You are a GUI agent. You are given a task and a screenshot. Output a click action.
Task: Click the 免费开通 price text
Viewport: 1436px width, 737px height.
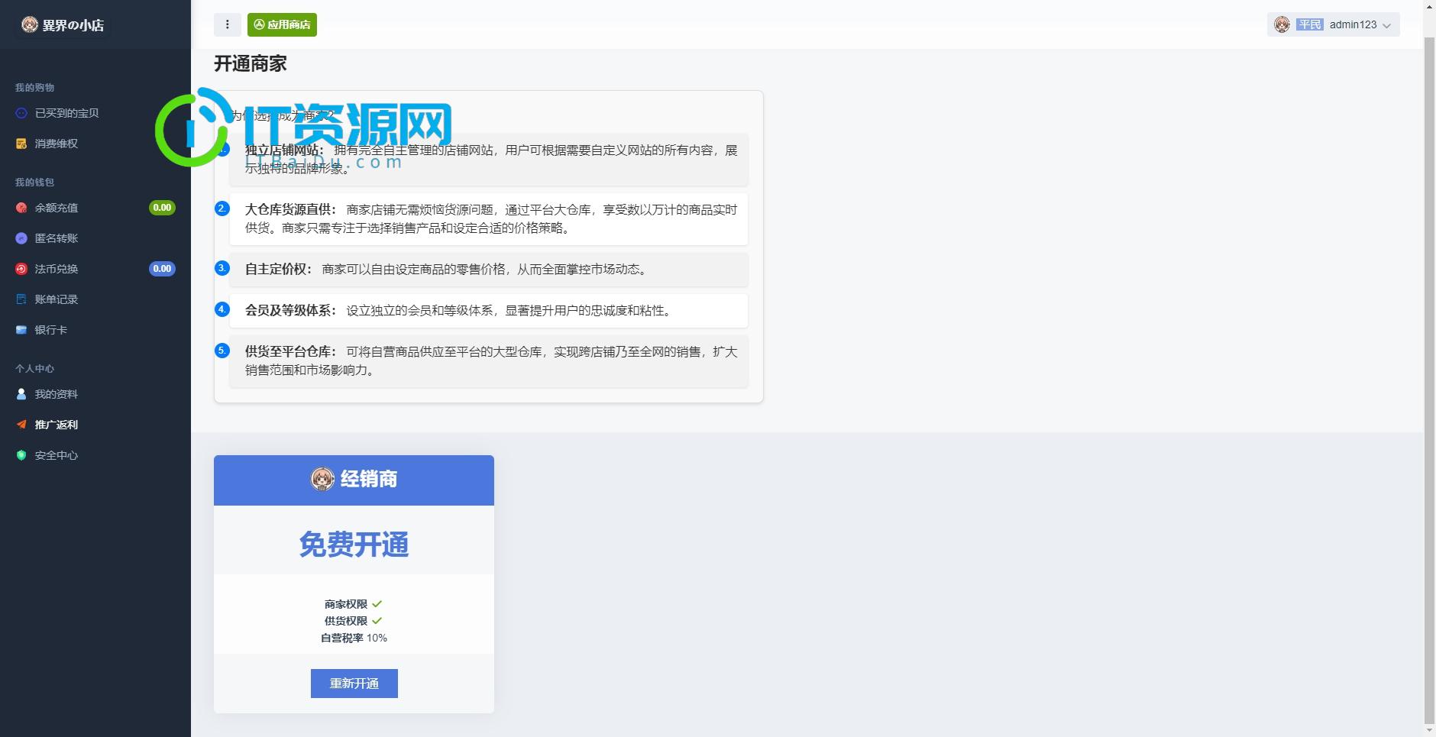[354, 545]
